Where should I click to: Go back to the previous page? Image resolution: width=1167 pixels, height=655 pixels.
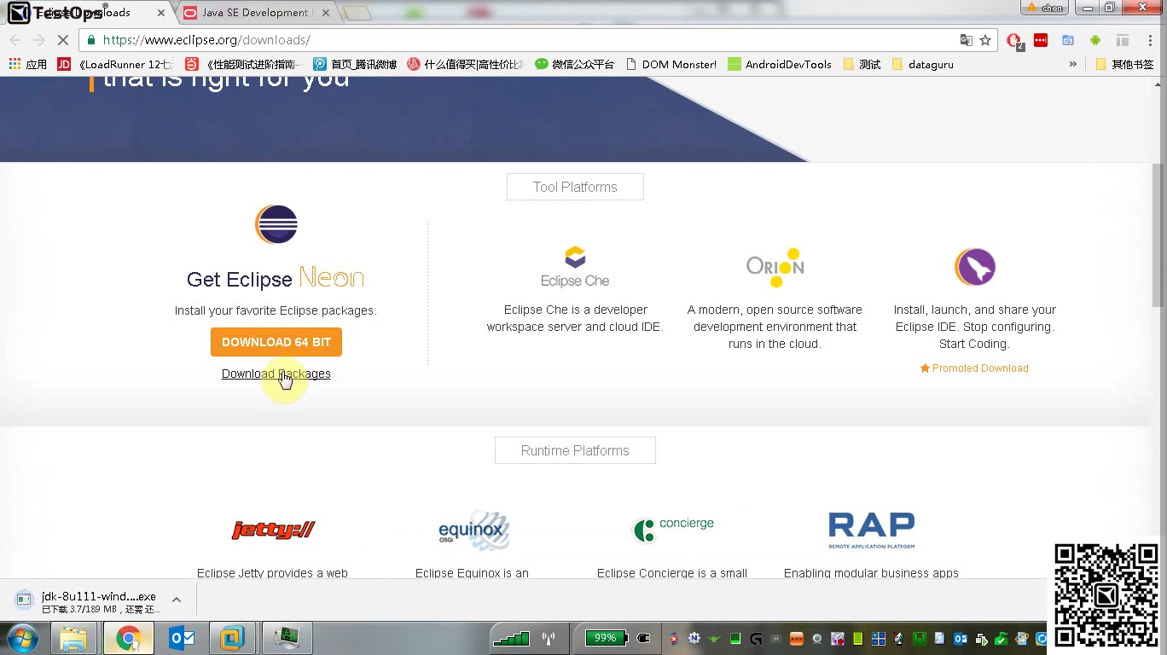(15, 40)
